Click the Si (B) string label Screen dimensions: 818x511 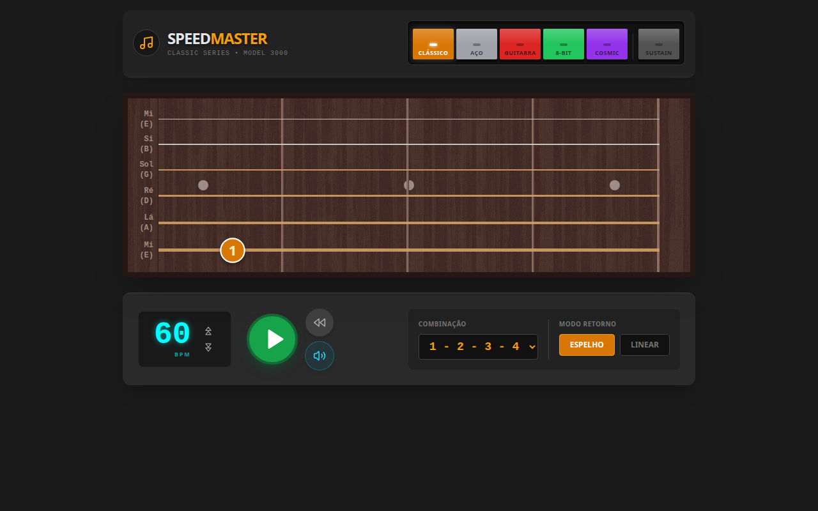coord(147,144)
